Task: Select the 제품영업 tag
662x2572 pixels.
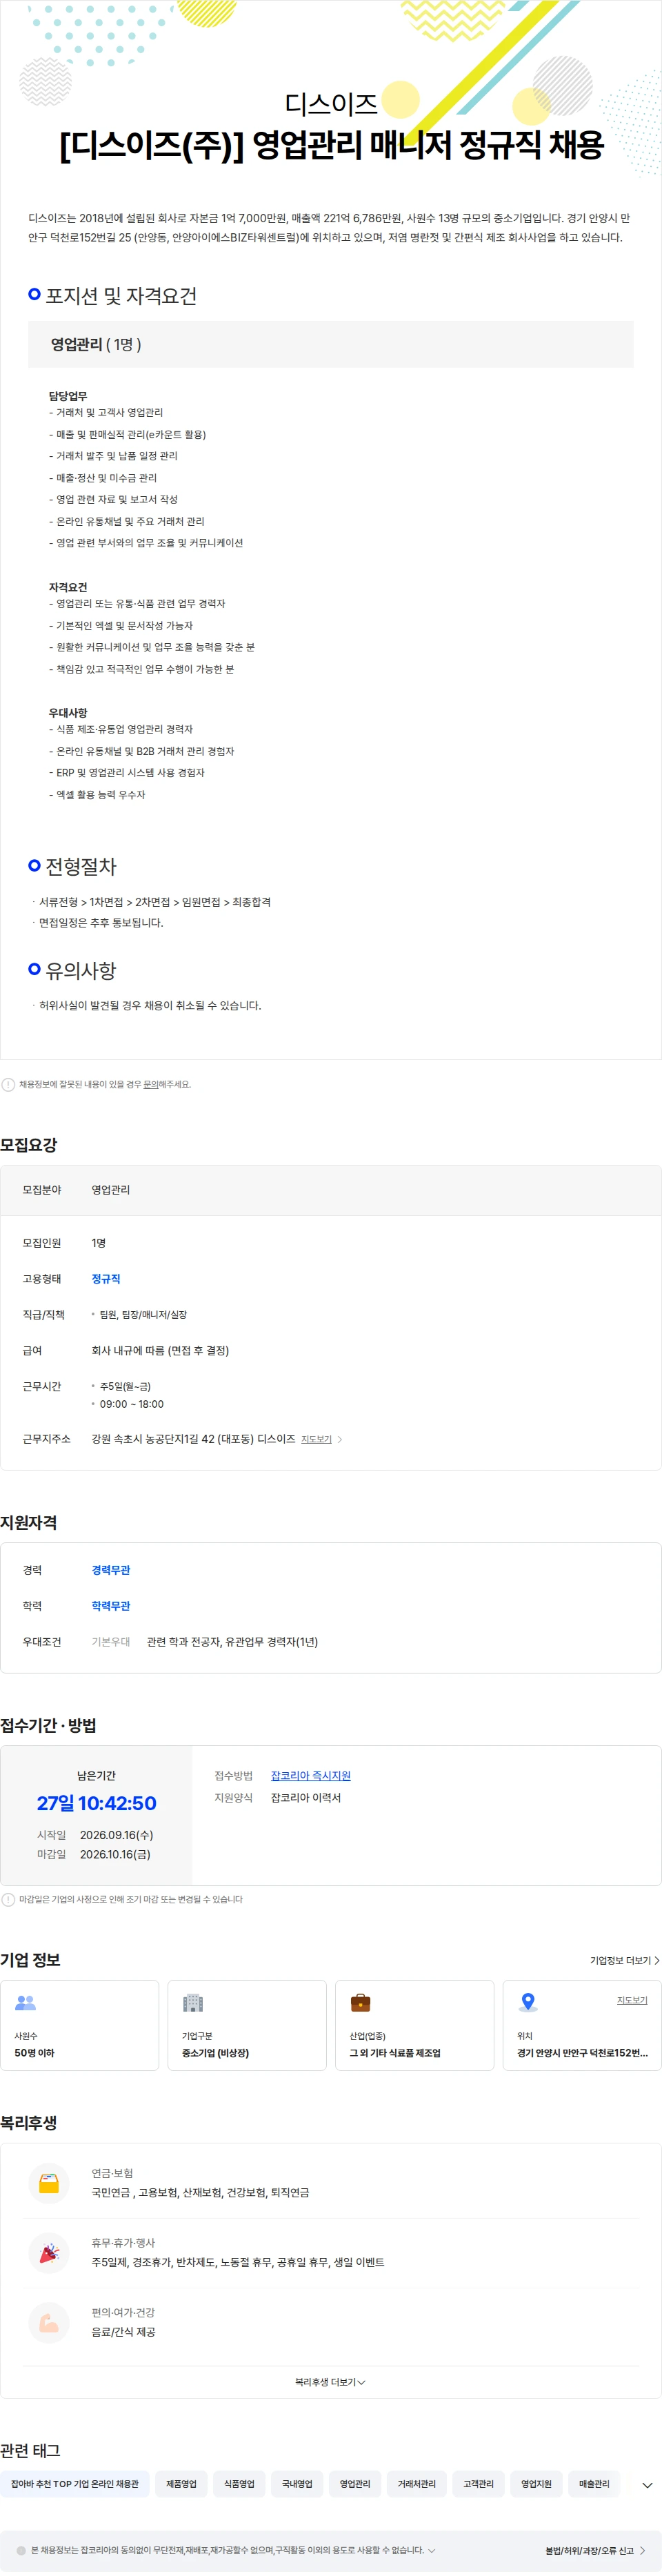Action: 181,2484
